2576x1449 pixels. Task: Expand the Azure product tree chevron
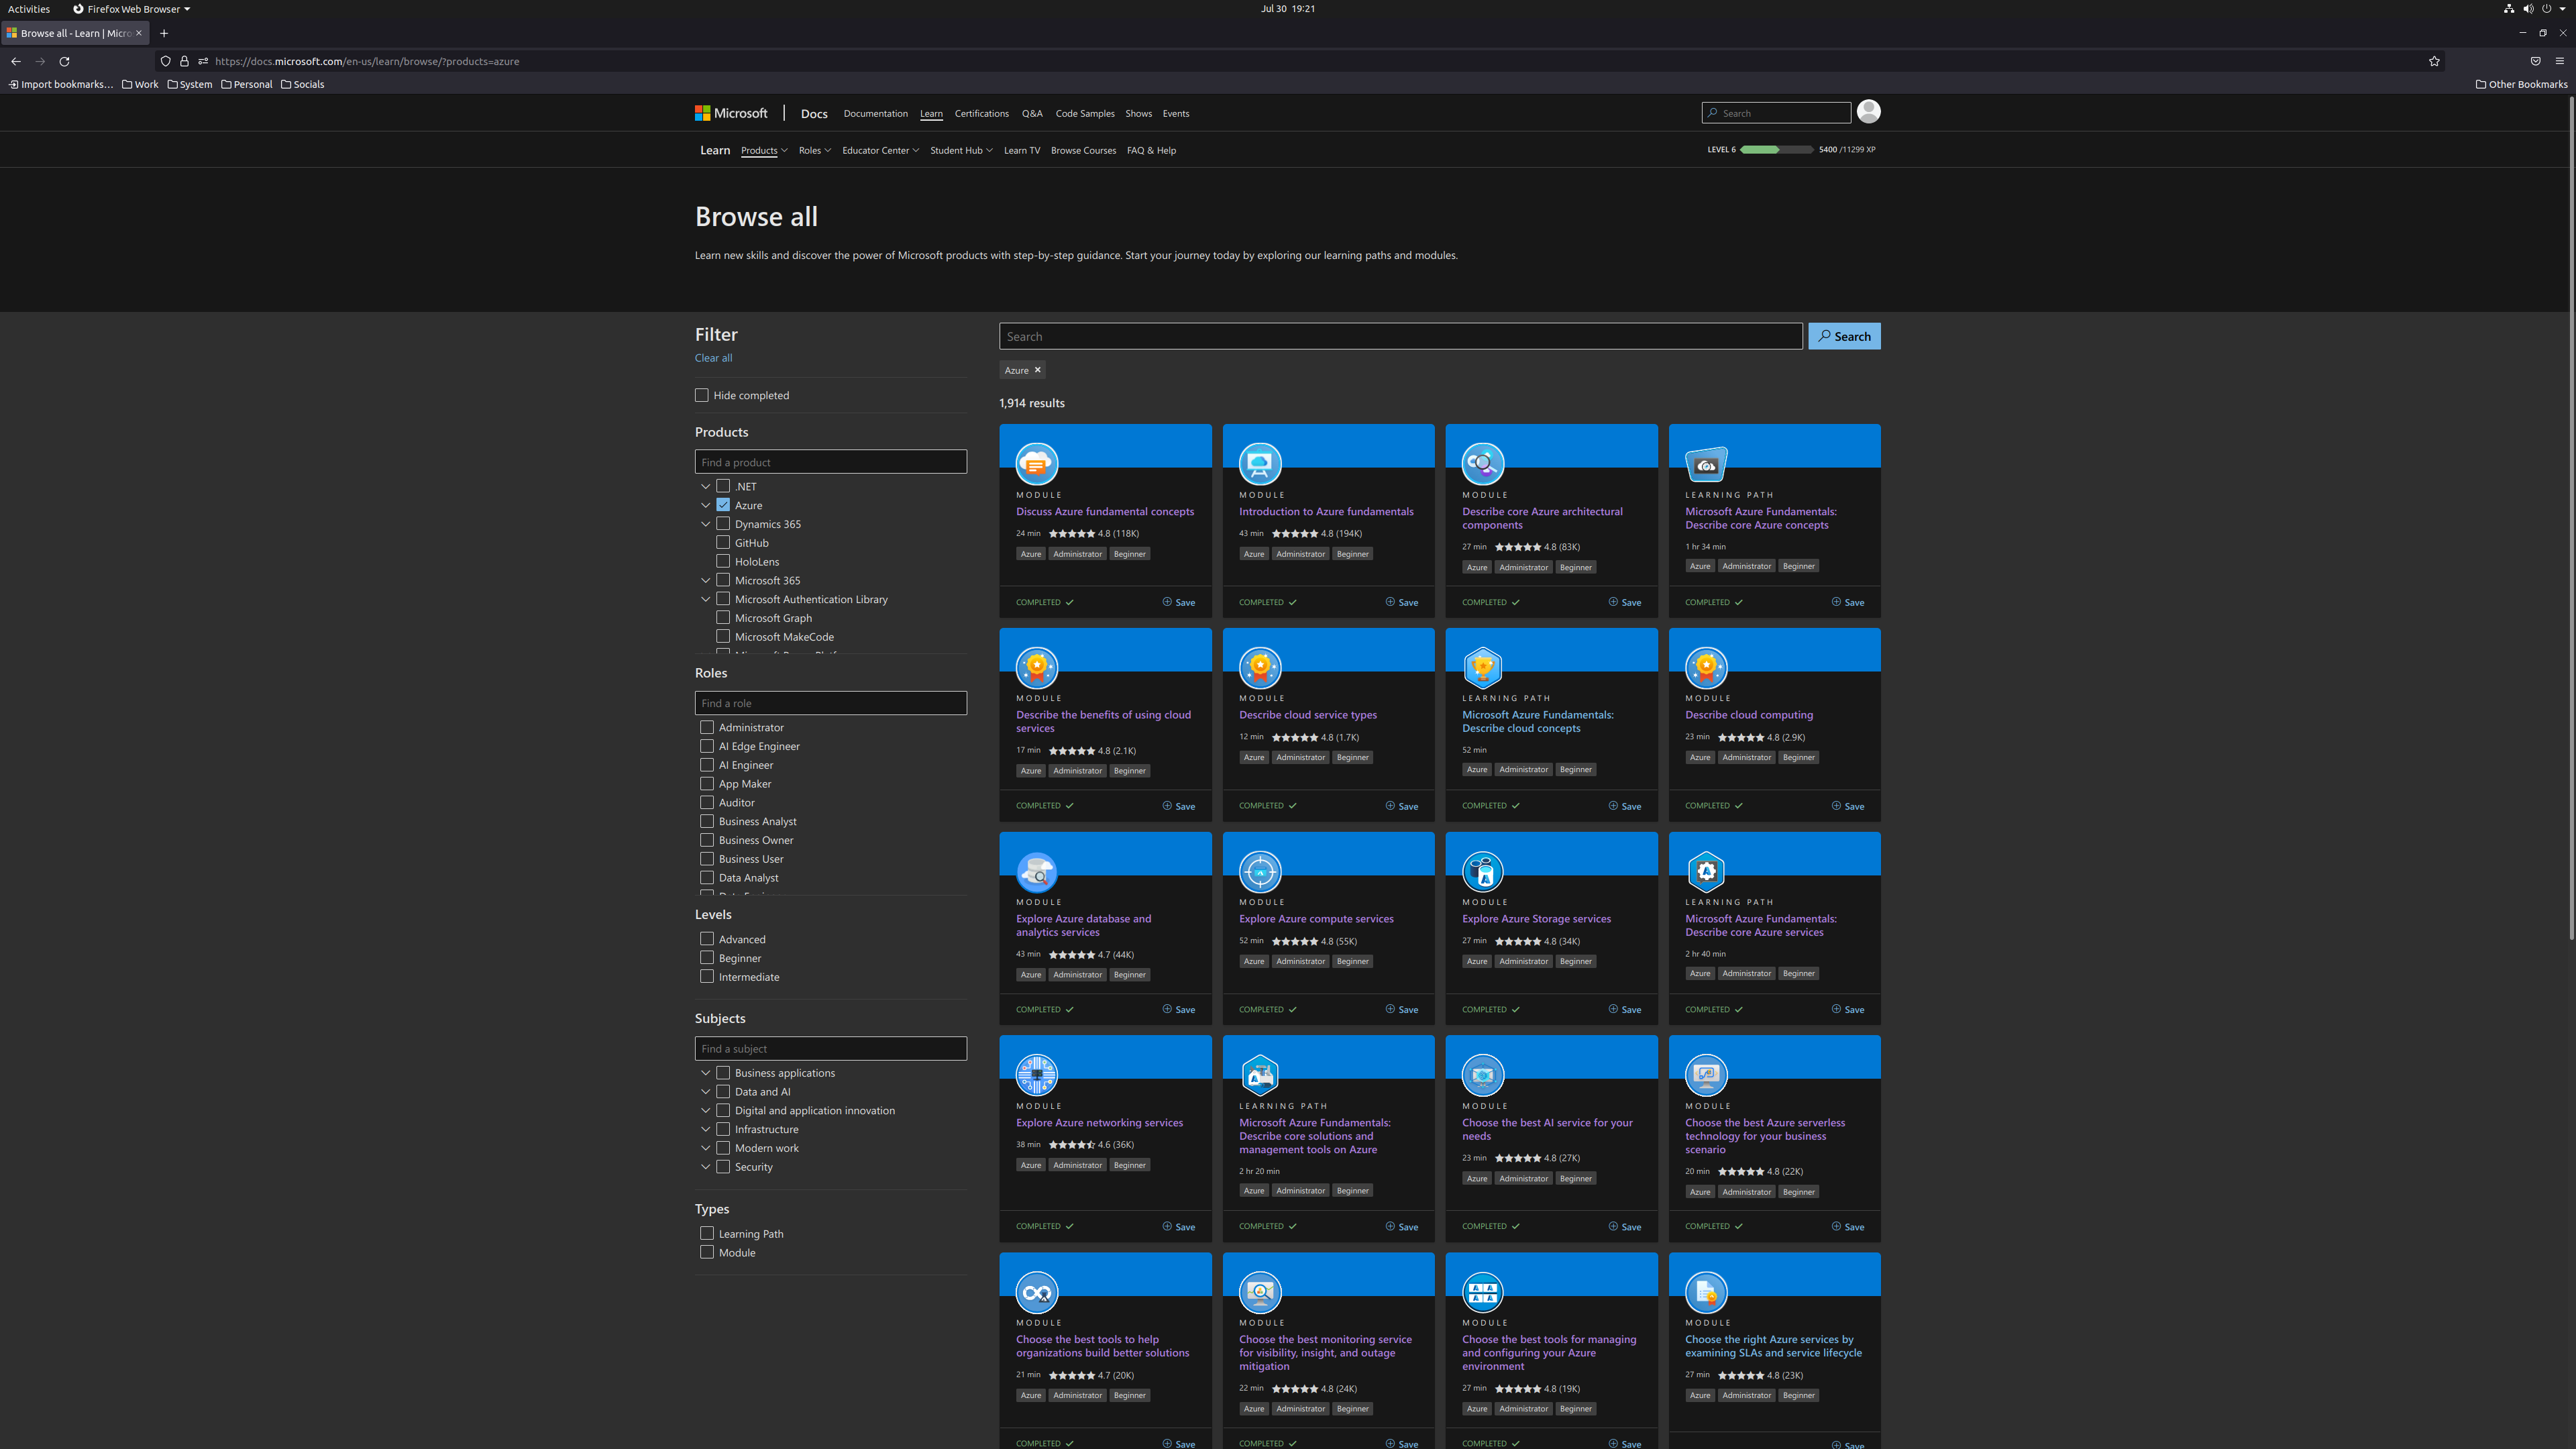[705, 505]
